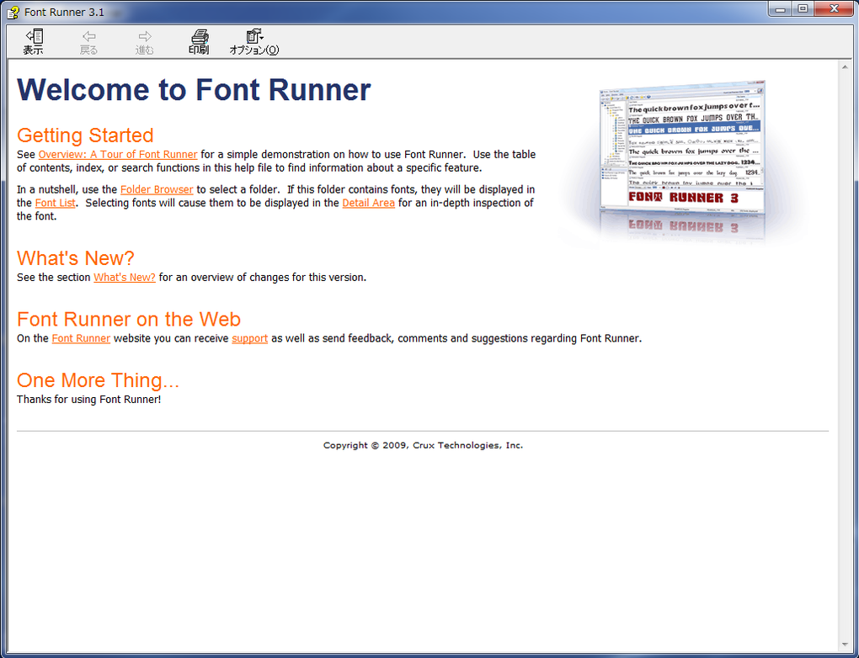Click the 進む (Forward) toolbar icon
This screenshot has width=859, height=658.
143,41
